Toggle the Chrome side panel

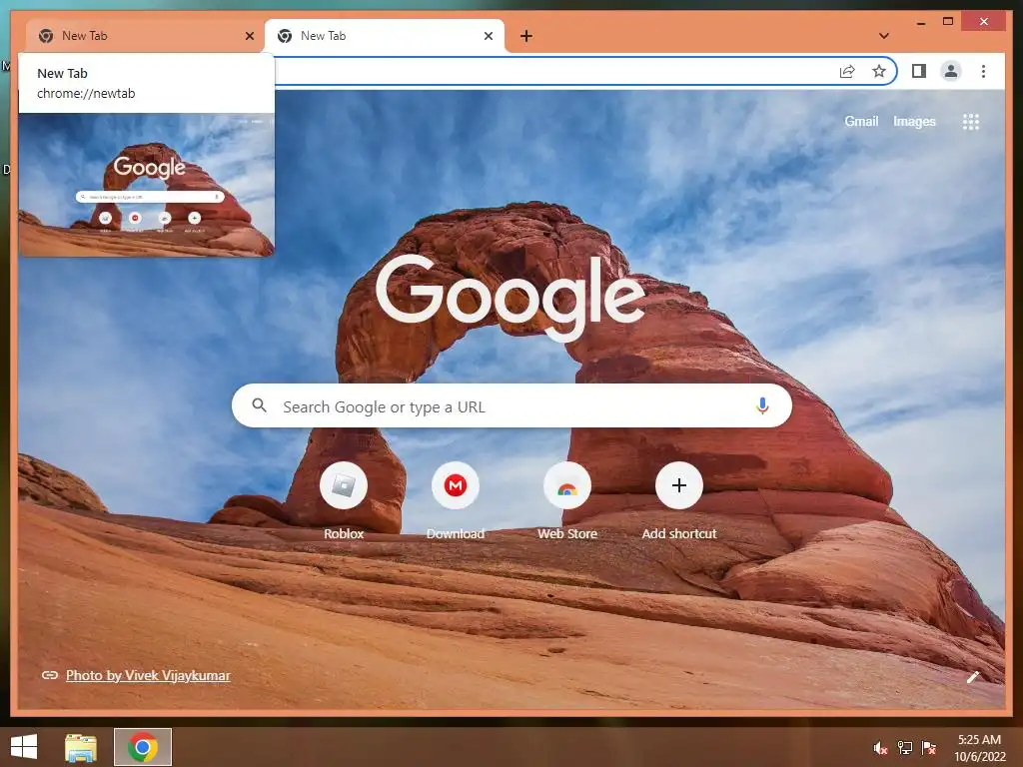919,71
